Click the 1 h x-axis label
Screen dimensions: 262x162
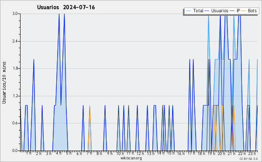[28, 153]
